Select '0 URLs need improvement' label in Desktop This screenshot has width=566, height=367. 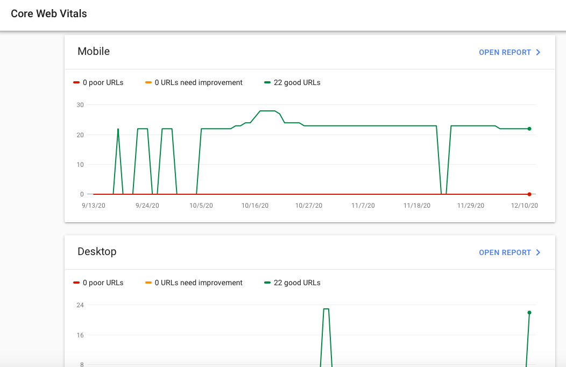point(199,283)
